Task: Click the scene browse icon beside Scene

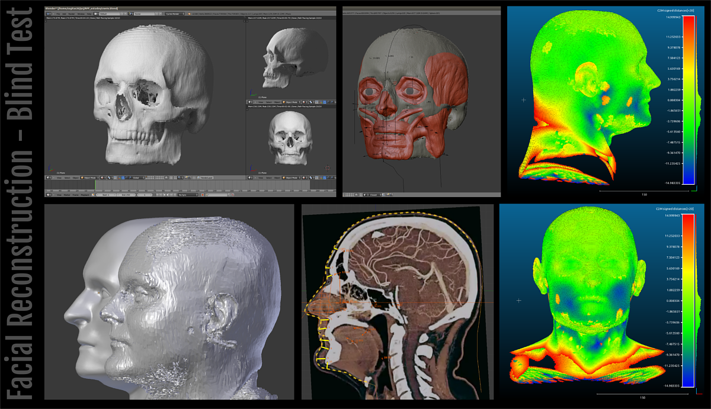Action: (x=130, y=14)
